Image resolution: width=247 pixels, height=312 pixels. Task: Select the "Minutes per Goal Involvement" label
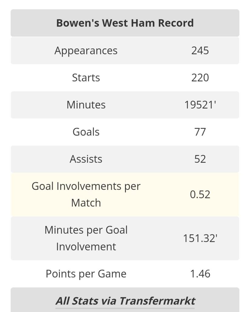click(86, 238)
